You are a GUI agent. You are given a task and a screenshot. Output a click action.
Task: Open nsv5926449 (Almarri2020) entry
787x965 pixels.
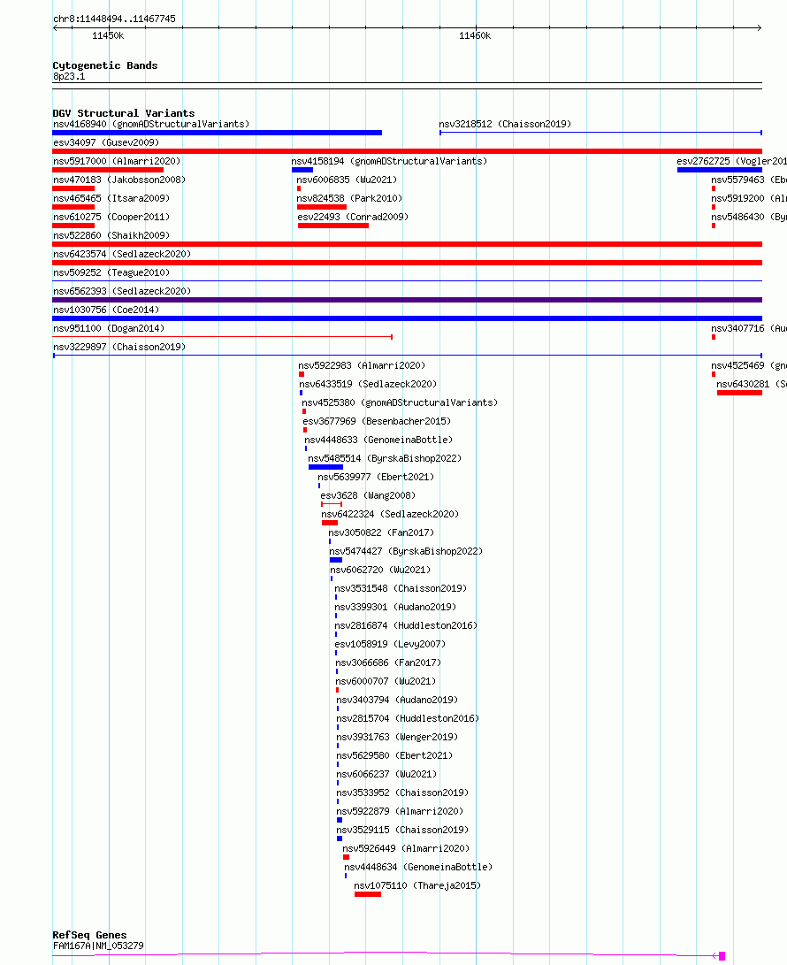(406, 848)
